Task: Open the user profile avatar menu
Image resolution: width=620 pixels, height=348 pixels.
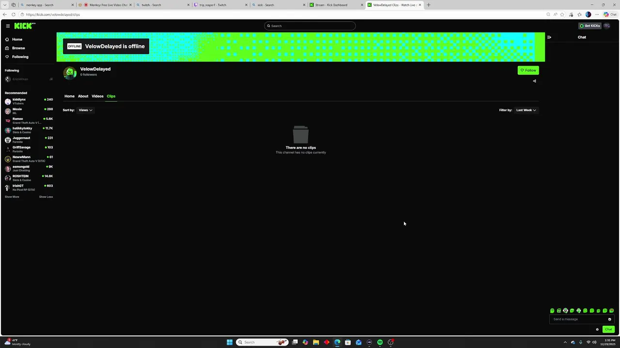Action: tap(607, 26)
